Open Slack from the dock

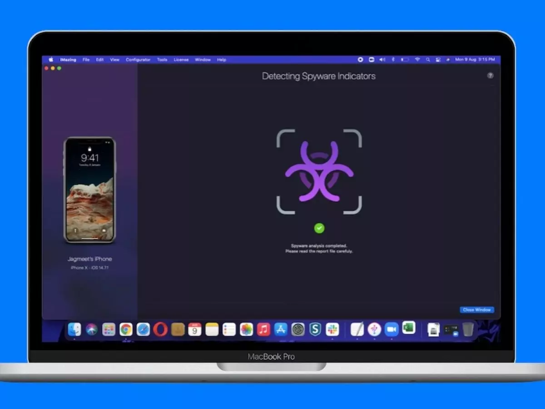(x=332, y=329)
